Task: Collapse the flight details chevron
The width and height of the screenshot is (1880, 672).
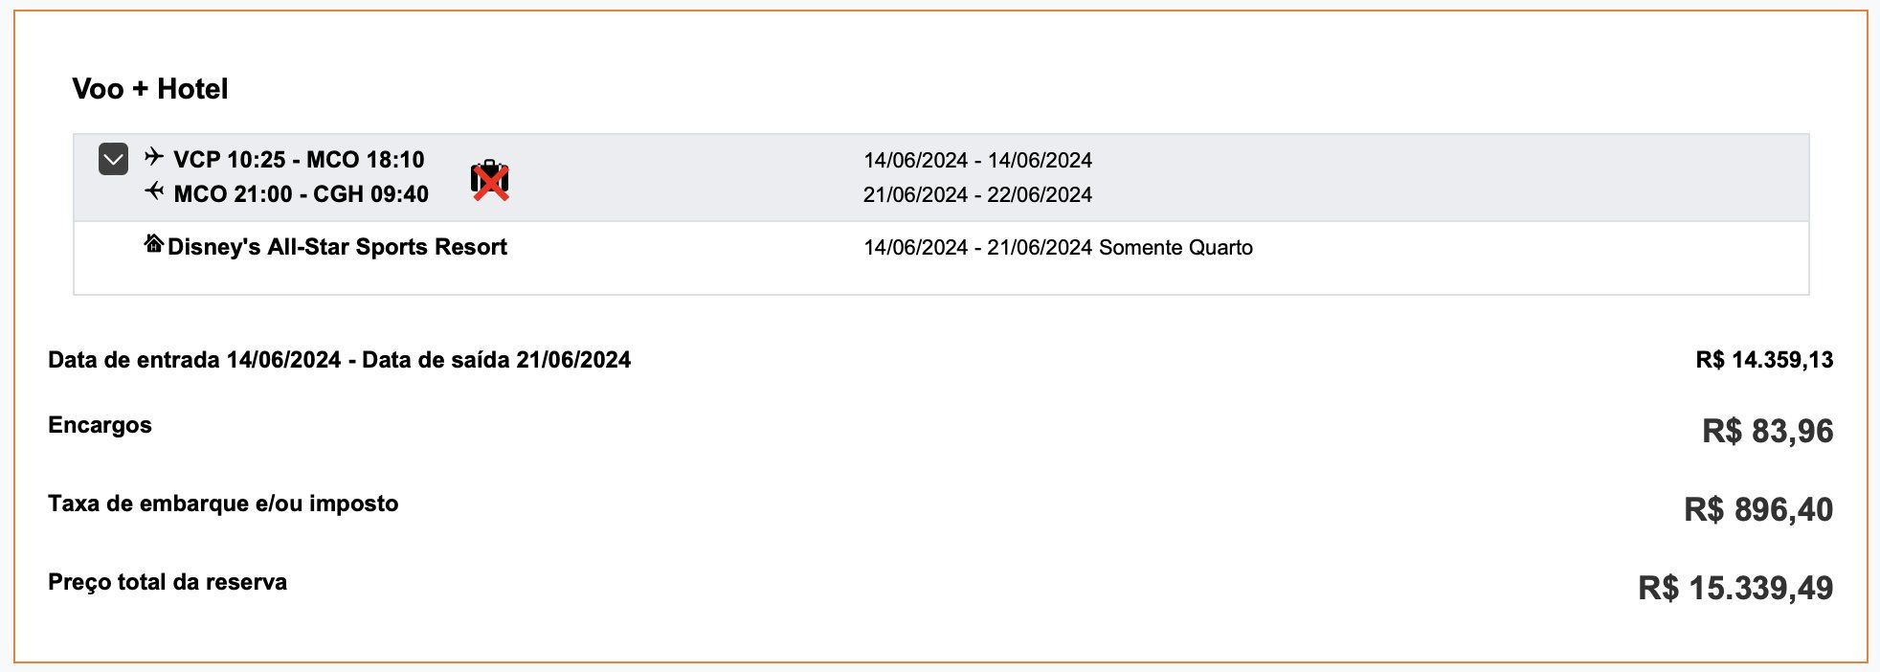Action: pos(113,159)
